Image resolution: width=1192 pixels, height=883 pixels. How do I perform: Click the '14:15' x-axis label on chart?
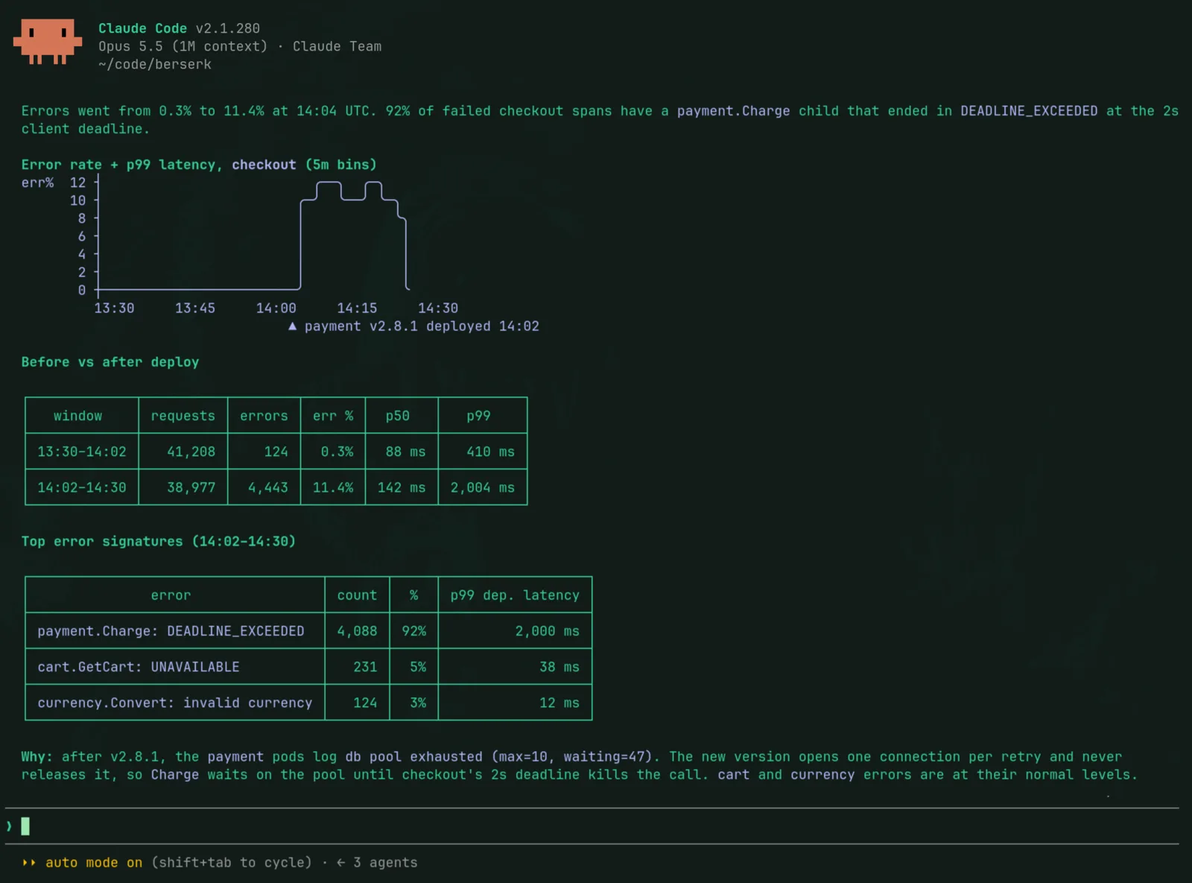(x=357, y=308)
